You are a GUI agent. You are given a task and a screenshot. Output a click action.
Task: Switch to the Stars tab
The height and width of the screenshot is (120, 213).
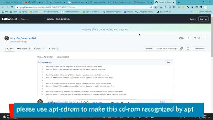click(39, 49)
